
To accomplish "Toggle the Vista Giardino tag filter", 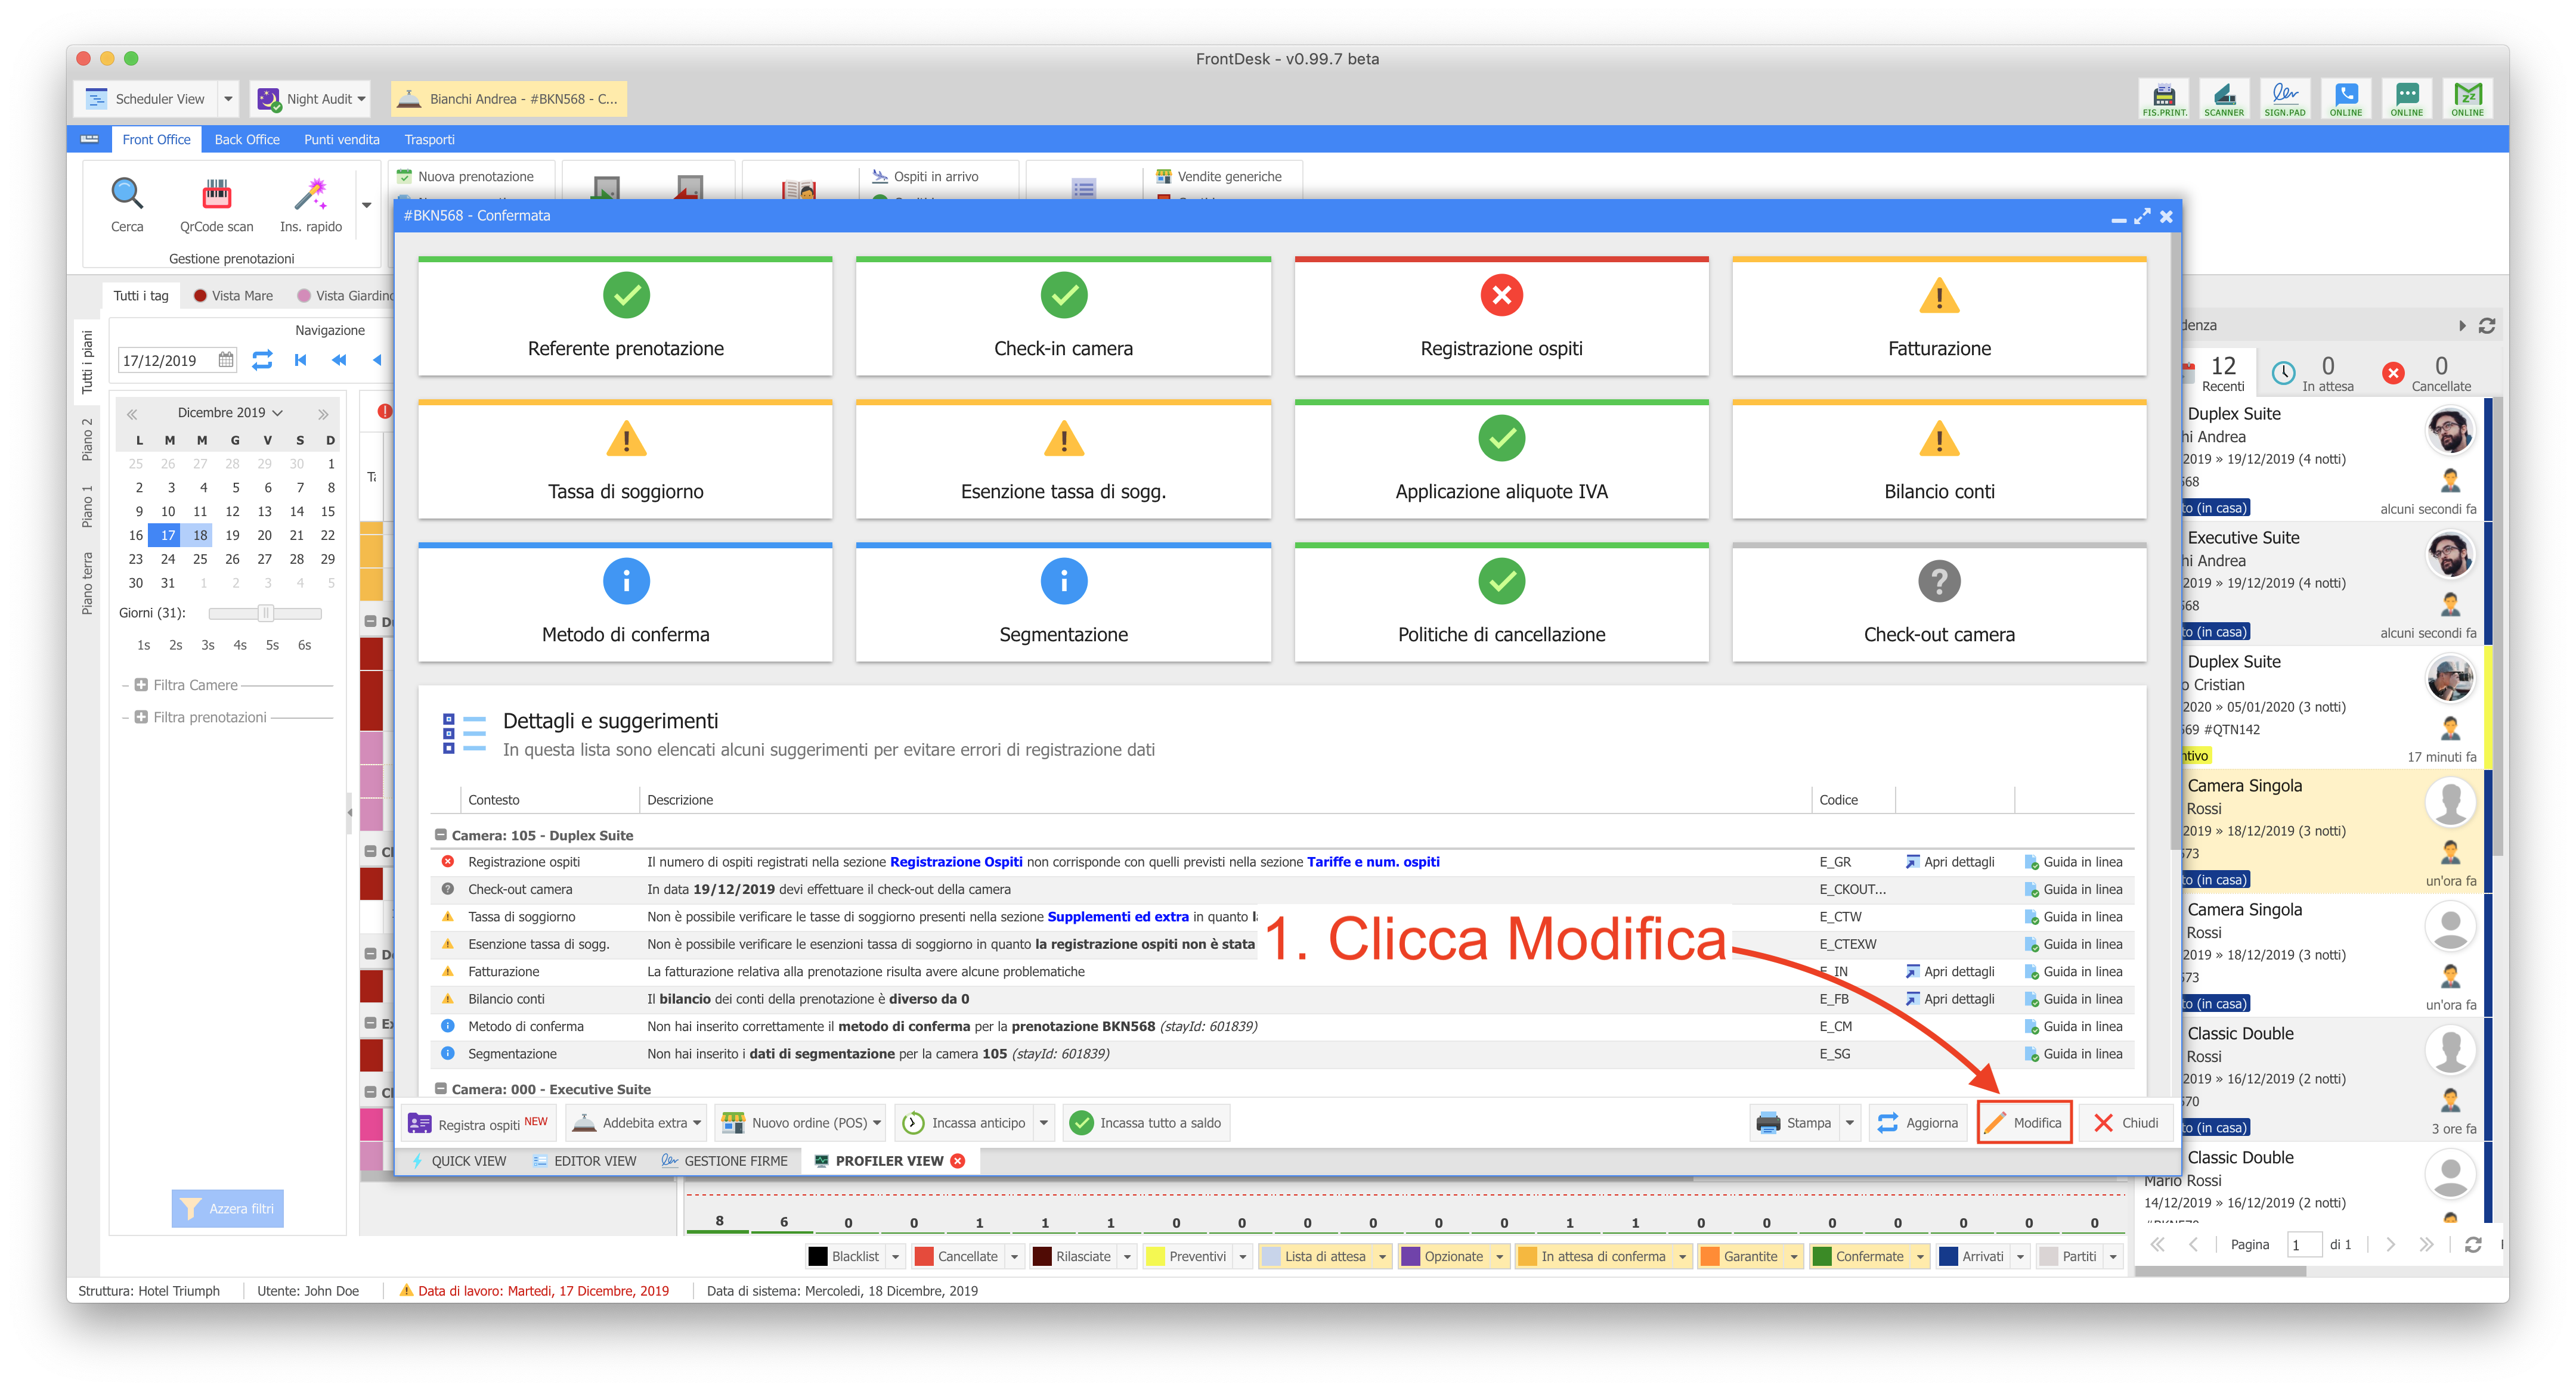I will (x=346, y=296).
